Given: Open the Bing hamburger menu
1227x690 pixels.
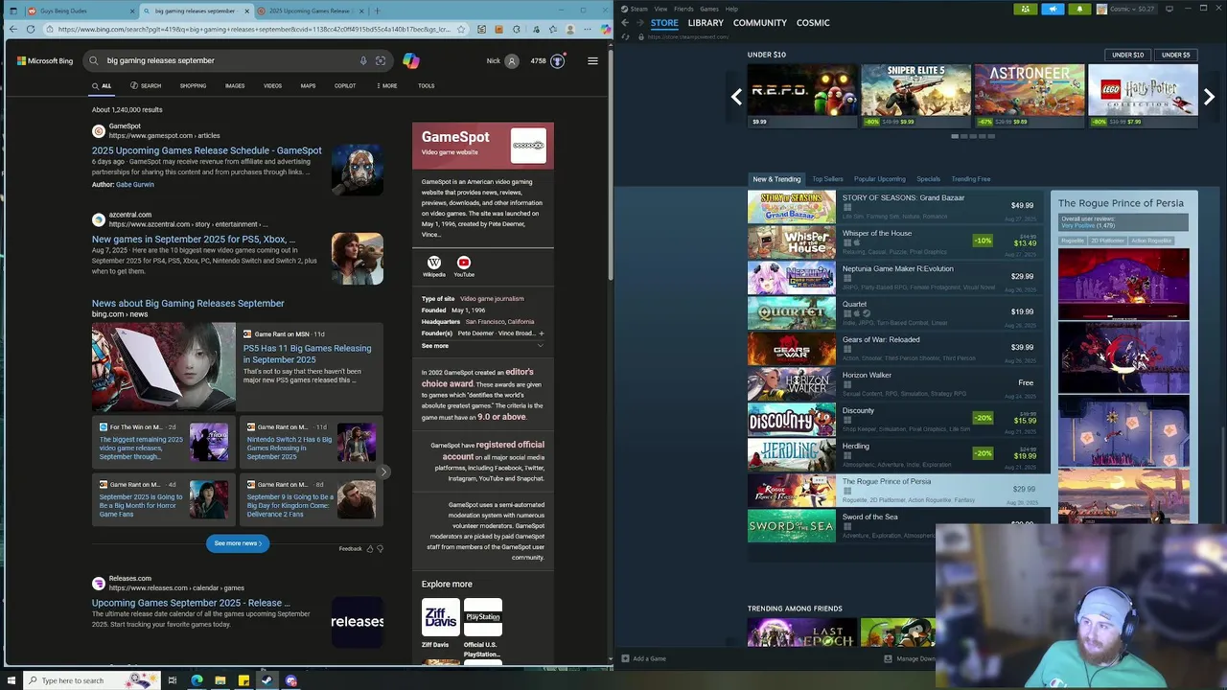Looking at the screenshot, I should (592, 60).
